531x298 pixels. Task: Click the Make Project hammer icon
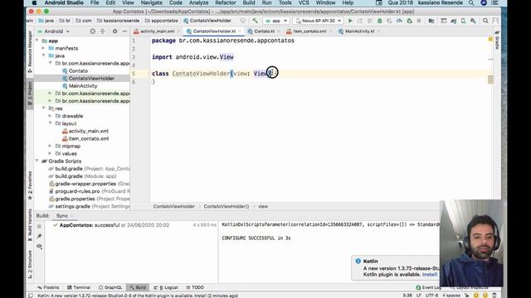pos(255,21)
